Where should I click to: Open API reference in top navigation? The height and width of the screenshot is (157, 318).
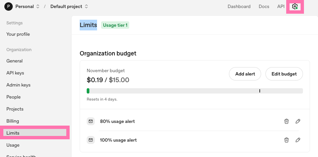[281, 7]
